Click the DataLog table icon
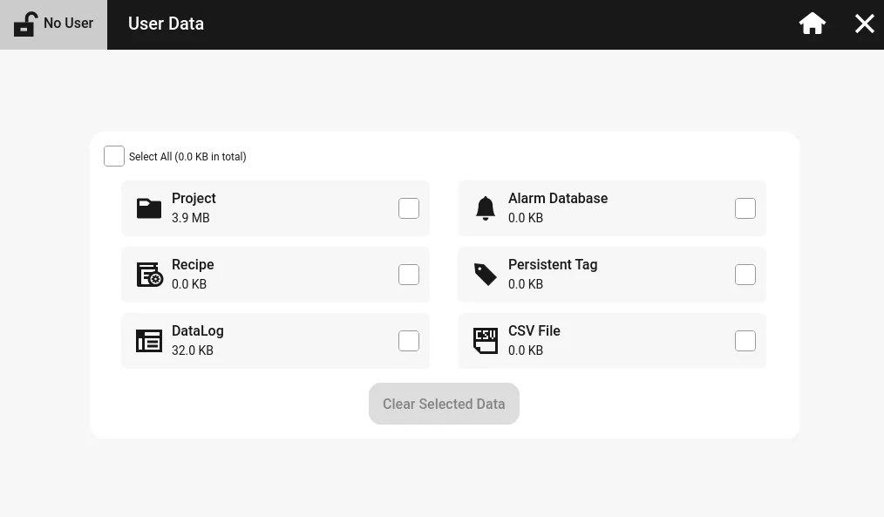The height and width of the screenshot is (517, 884). 149,341
